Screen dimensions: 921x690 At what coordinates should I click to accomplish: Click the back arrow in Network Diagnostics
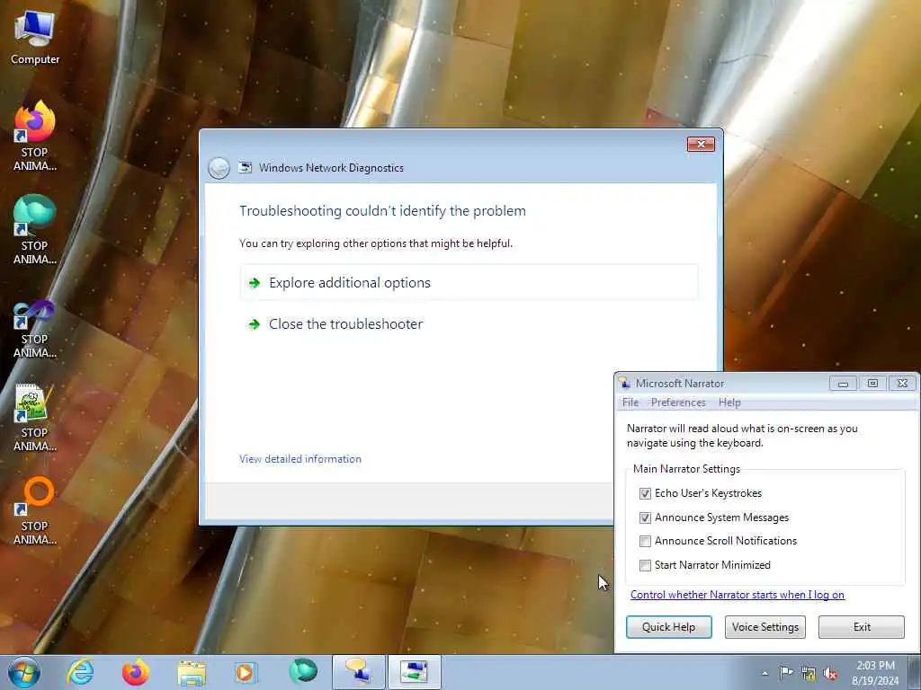(219, 168)
